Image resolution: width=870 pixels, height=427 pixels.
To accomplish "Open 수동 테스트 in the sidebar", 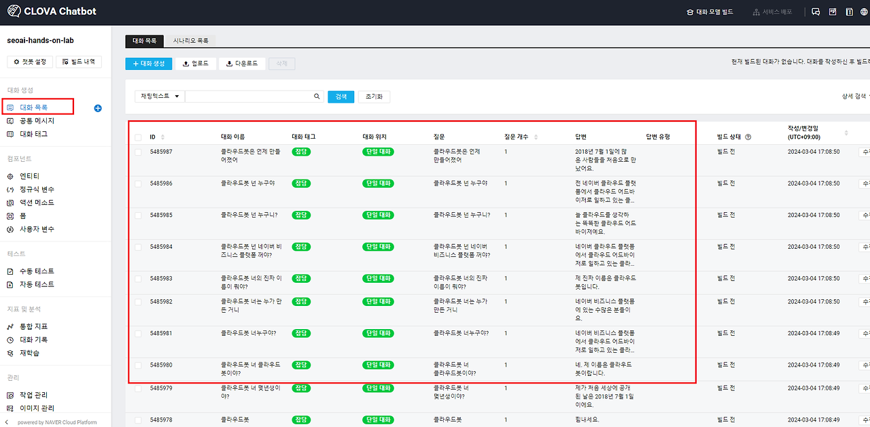I will pyautogui.click(x=37, y=271).
